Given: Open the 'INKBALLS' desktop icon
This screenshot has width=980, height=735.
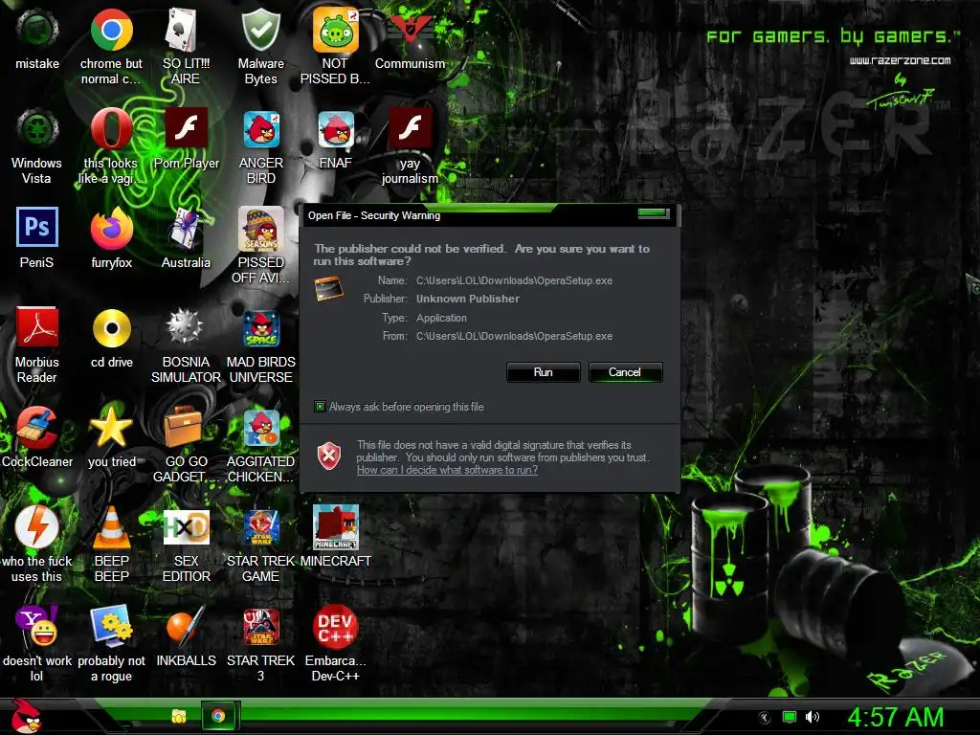Looking at the screenshot, I should [x=186, y=626].
